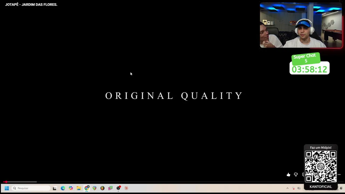Open the Windows Start menu
The width and height of the screenshot is (345, 194).
7,188
